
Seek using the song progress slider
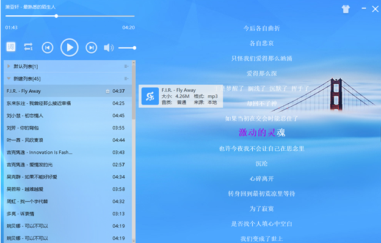coord(70,16)
